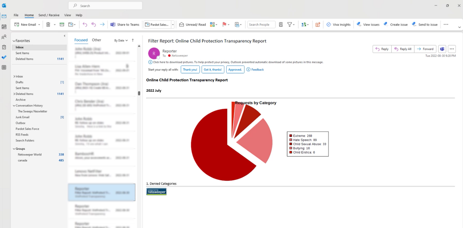Open the By Date sort dropdown
Viewport: 463px width, 228px height.
click(121, 40)
